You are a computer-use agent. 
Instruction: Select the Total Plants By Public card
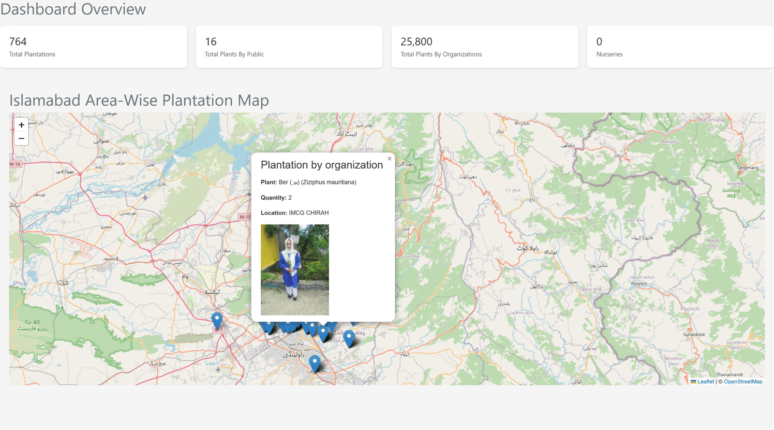[x=289, y=47]
